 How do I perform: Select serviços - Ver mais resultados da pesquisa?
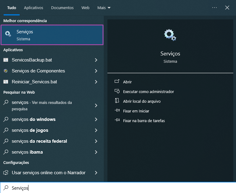52,105
